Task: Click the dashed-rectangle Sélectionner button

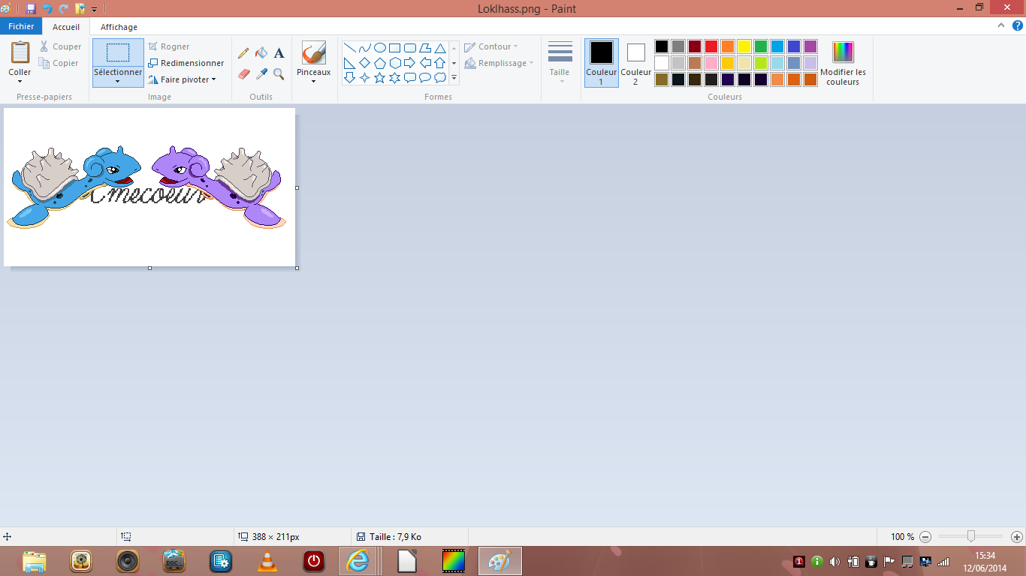Action: [118, 52]
